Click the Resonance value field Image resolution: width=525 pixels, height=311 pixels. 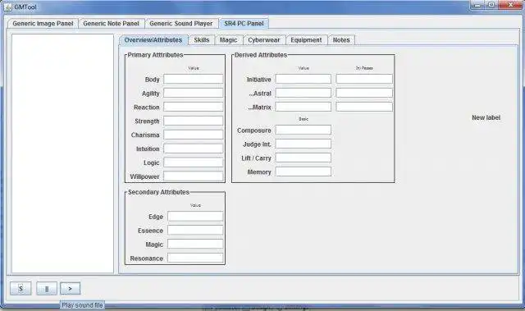195,258
